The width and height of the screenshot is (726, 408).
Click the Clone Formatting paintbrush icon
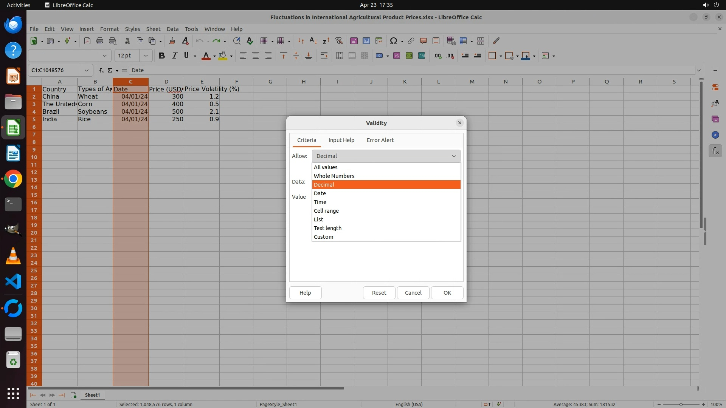coord(172,41)
